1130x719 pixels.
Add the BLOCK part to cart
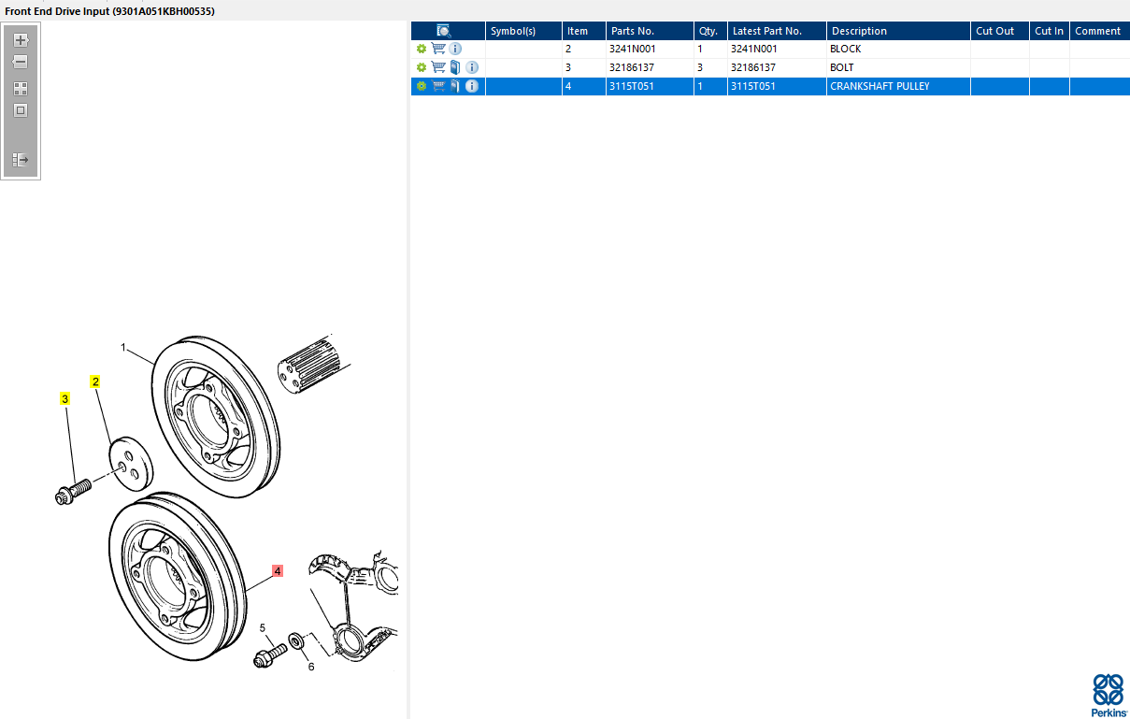point(438,49)
